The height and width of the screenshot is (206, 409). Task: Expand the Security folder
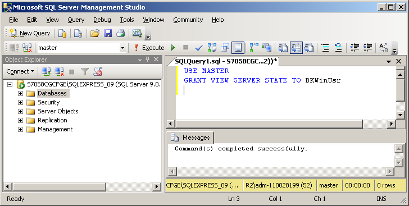[x=20, y=103]
